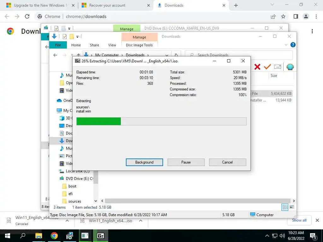Pause the 7-Zip extraction
Image resolution: width=323 pixels, height=242 pixels.
click(x=186, y=162)
